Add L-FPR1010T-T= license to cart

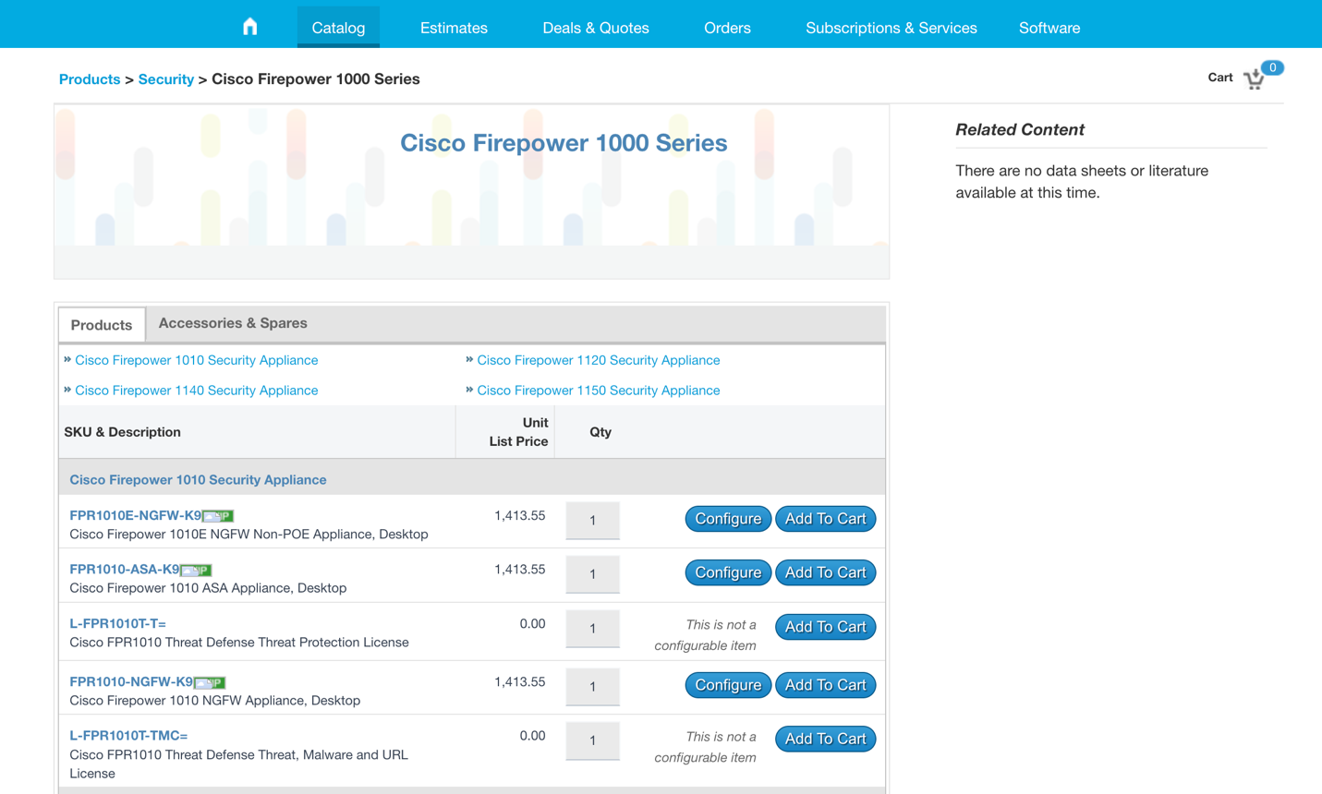[825, 627]
